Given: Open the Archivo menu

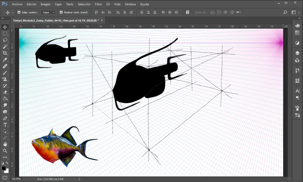Looking at the screenshot, I should (x=17, y=4).
